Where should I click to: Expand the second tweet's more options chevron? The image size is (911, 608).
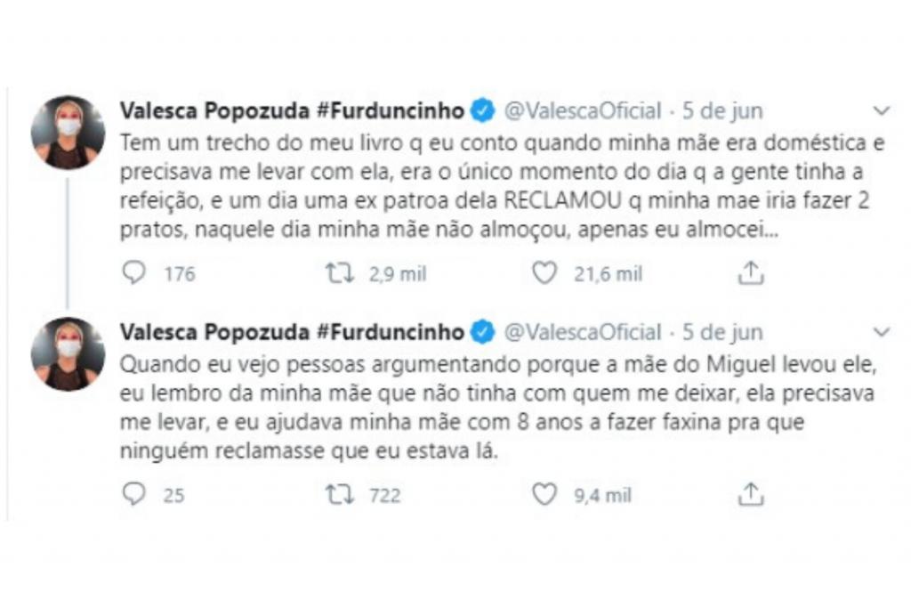882,332
